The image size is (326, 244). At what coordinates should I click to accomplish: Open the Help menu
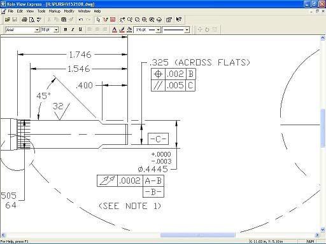click(97, 11)
